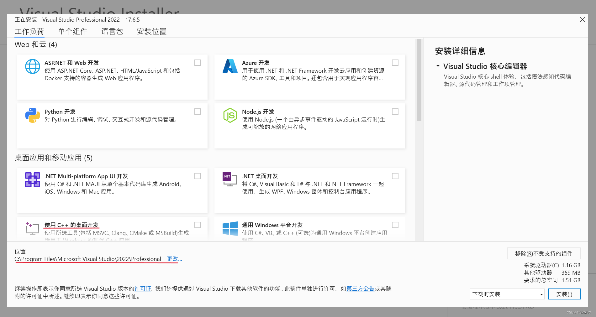The width and height of the screenshot is (596, 317).
Task: Click 移除(R)不受支持的组件 button
Action: (544, 253)
